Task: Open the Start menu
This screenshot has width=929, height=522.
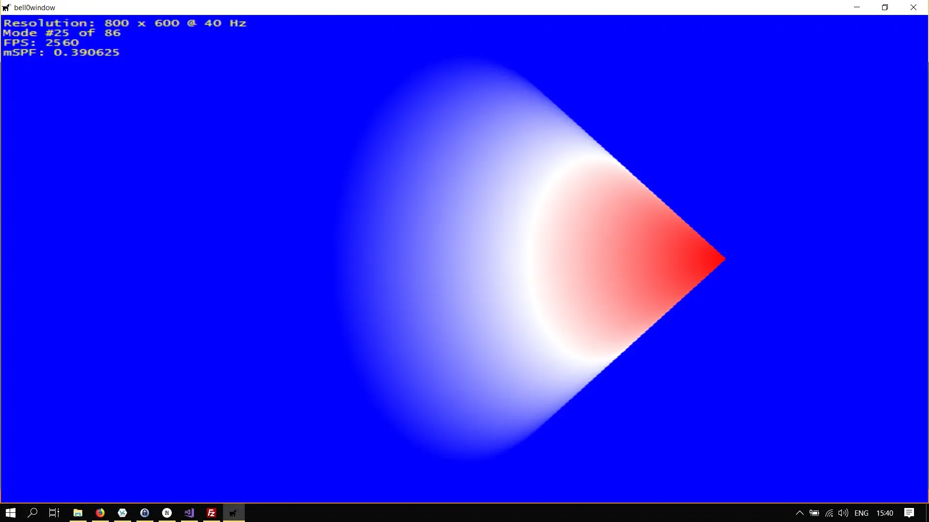Action: [x=10, y=513]
